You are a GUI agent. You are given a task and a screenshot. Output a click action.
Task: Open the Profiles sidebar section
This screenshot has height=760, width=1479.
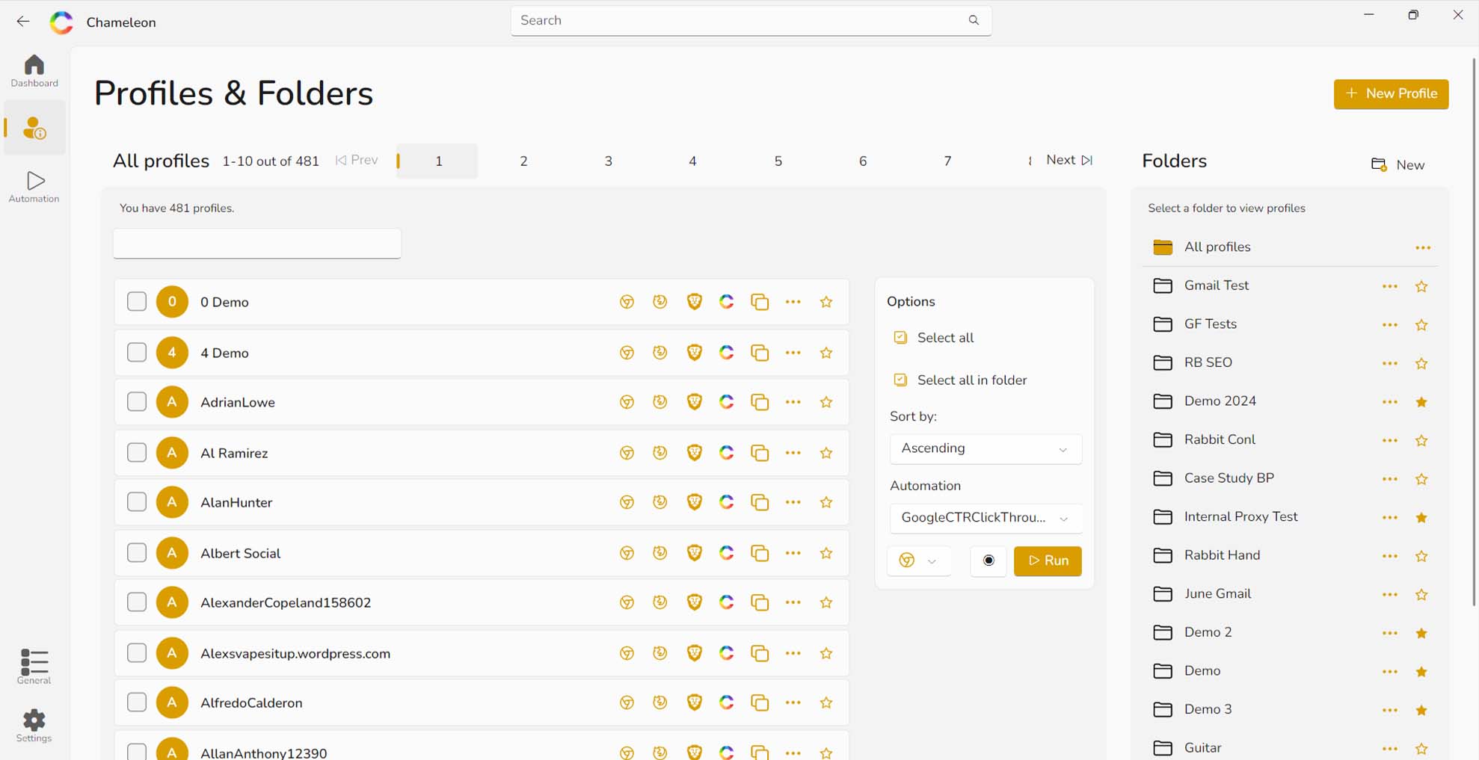click(x=34, y=128)
